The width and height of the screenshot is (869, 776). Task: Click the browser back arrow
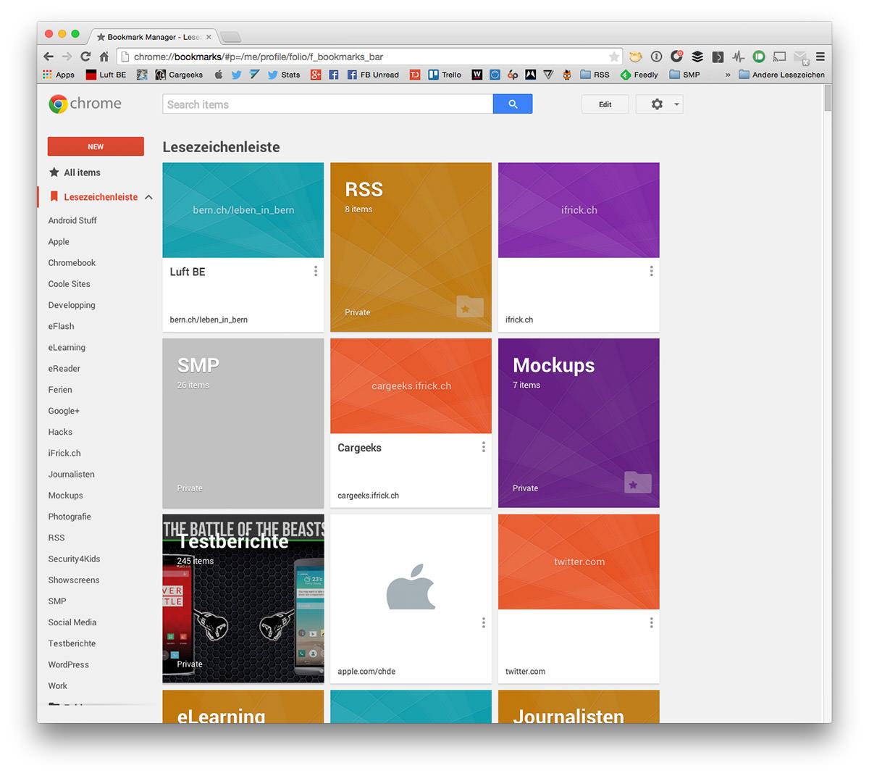point(49,57)
